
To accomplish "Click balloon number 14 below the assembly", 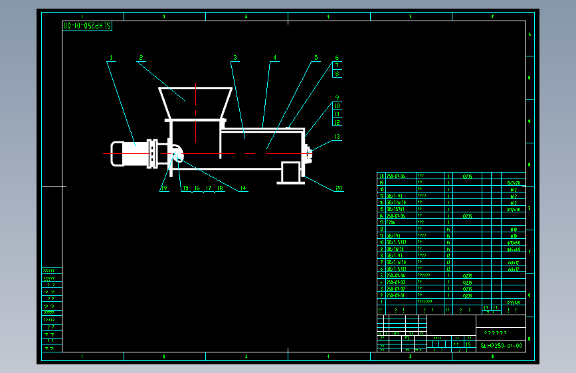I will click(x=243, y=188).
